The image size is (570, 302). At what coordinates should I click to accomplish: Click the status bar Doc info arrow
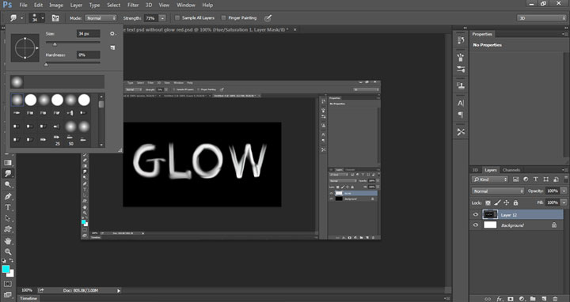119,290
